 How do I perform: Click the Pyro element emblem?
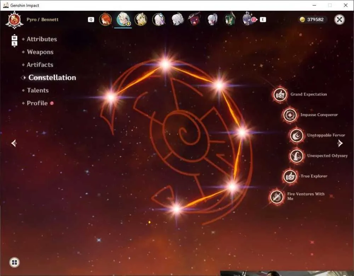tap(15, 20)
